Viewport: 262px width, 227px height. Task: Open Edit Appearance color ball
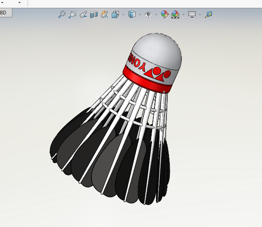(165, 14)
